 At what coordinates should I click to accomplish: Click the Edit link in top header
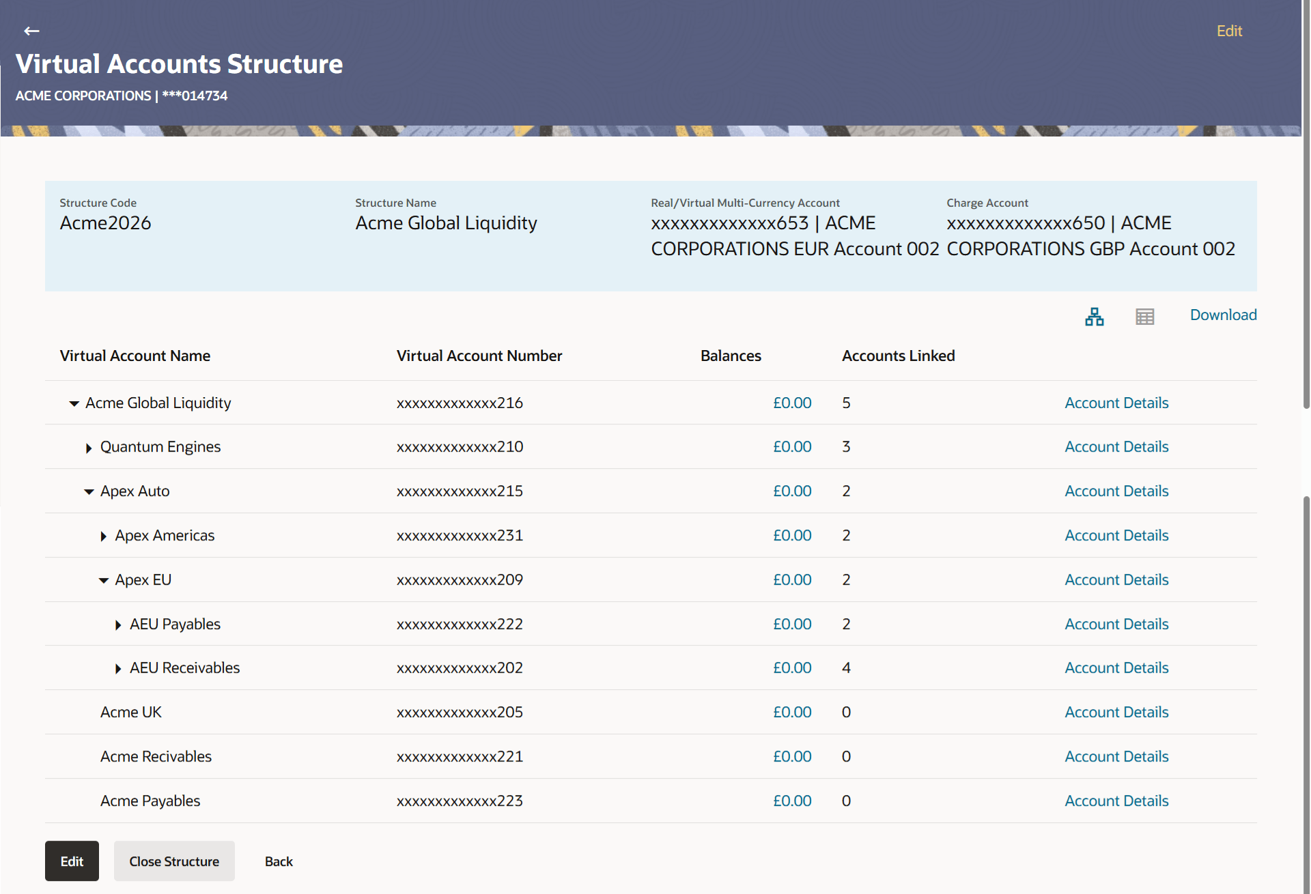(x=1228, y=31)
